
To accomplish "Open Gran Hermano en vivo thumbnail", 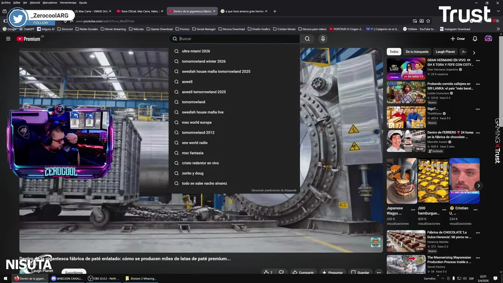I will pyautogui.click(x=406, y=69).
